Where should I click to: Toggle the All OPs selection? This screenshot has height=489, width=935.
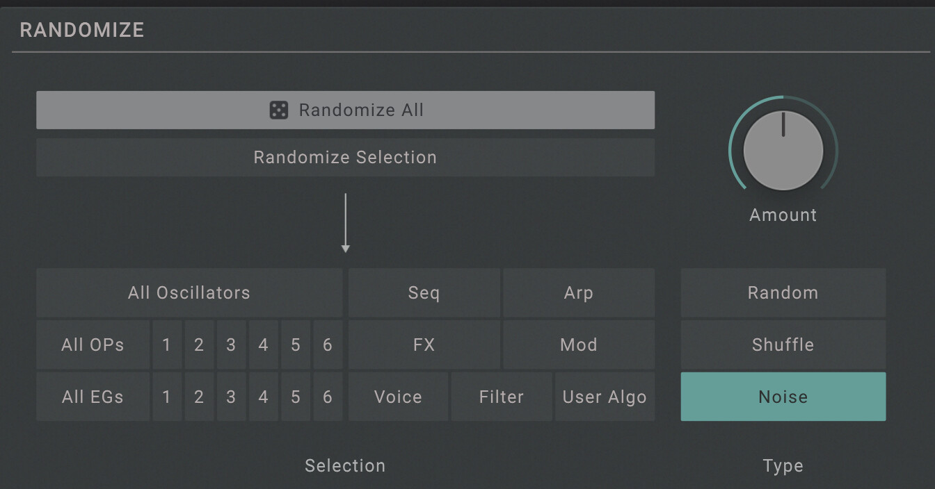click(x=93, y=345)
